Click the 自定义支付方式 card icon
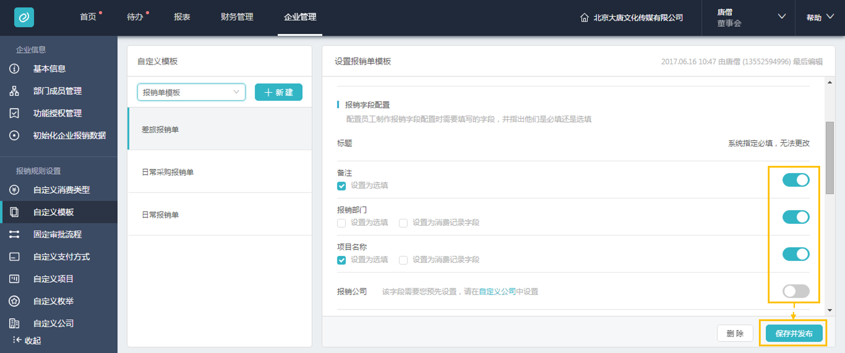The height and width of the screenshot is (353, 845). [14, 257]
